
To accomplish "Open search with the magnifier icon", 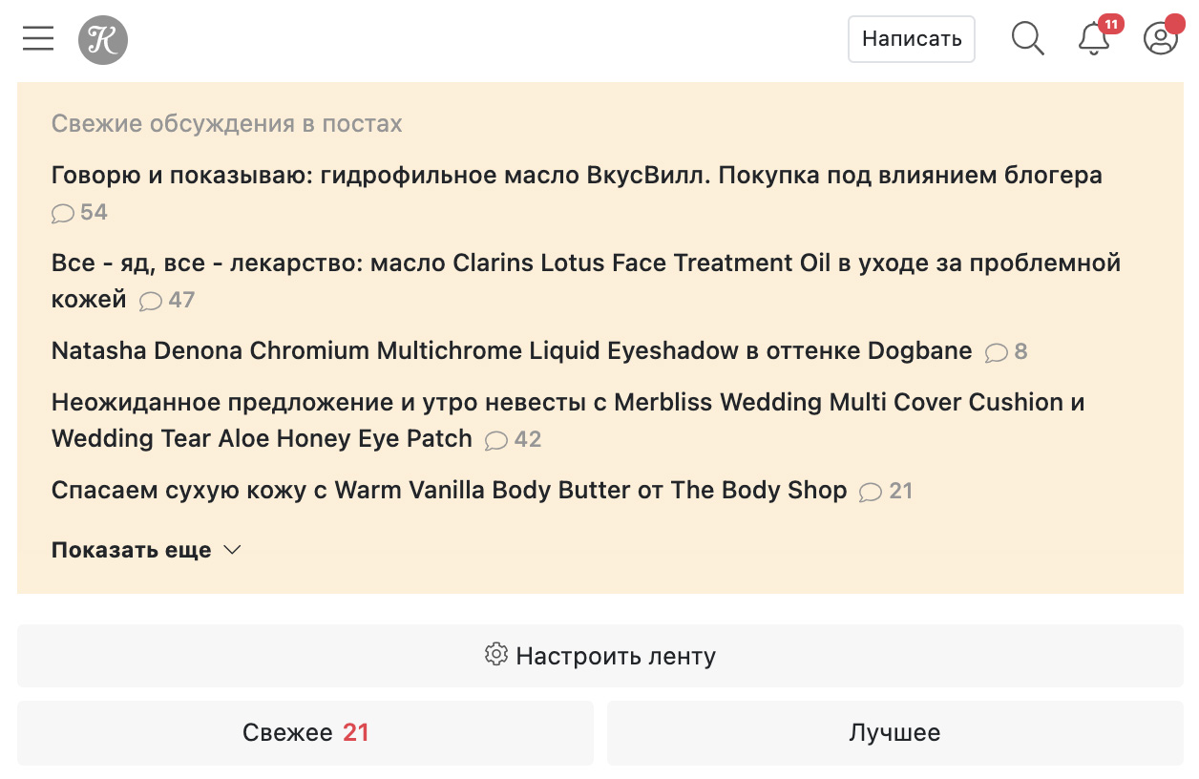I will (x=1027, y=39).
